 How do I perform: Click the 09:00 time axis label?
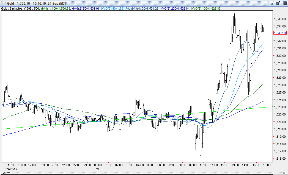tap(193, 165)
